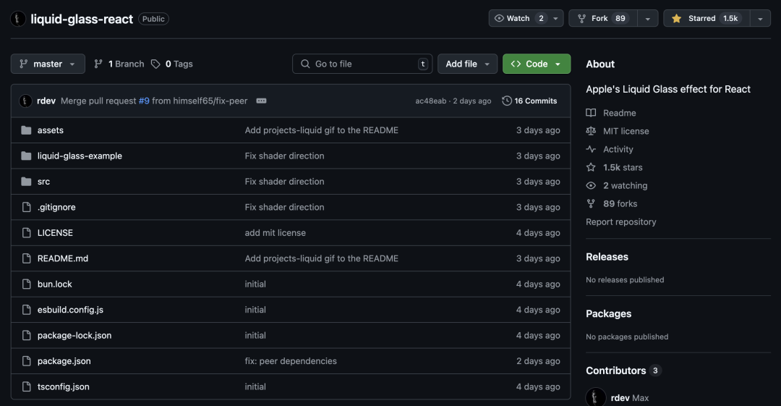Open the 1 Branch link
The image size is (781, 406).
pos(119,64)
